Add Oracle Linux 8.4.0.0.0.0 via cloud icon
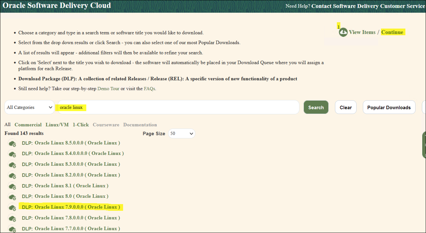The height and width of the screenshot is (233, 426). [12, 154]
